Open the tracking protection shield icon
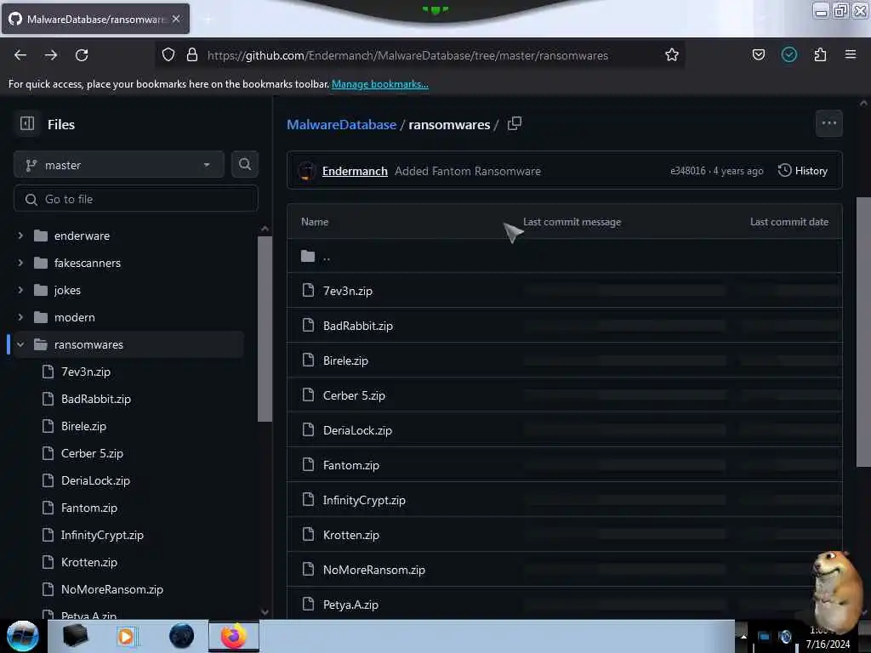871x653 pixels. (x=168, y=54)
